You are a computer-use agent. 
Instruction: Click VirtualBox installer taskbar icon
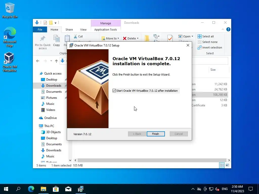(x=81, y=189)
